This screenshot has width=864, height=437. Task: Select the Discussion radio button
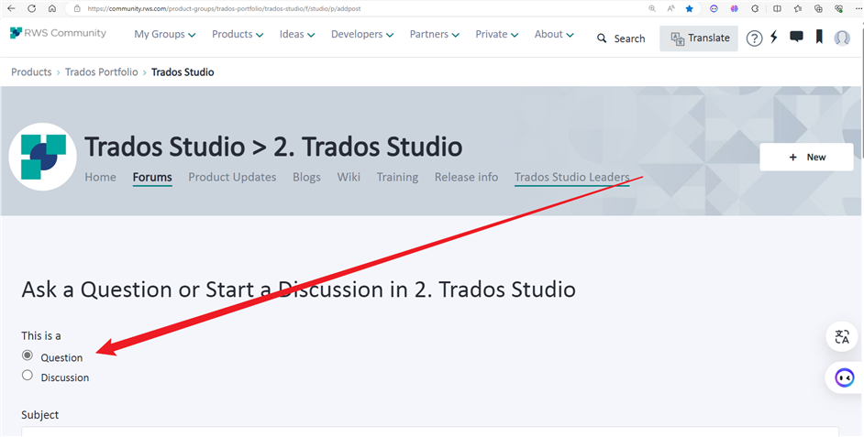27,376
